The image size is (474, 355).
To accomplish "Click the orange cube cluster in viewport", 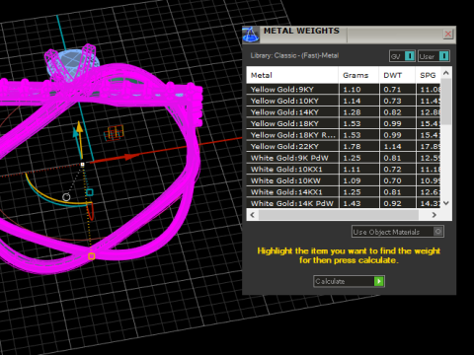I will (114, 133).
